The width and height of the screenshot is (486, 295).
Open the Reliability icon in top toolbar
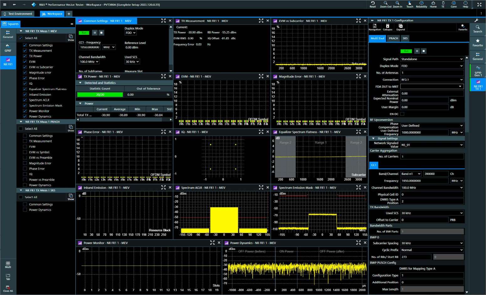tap(421, 4)
